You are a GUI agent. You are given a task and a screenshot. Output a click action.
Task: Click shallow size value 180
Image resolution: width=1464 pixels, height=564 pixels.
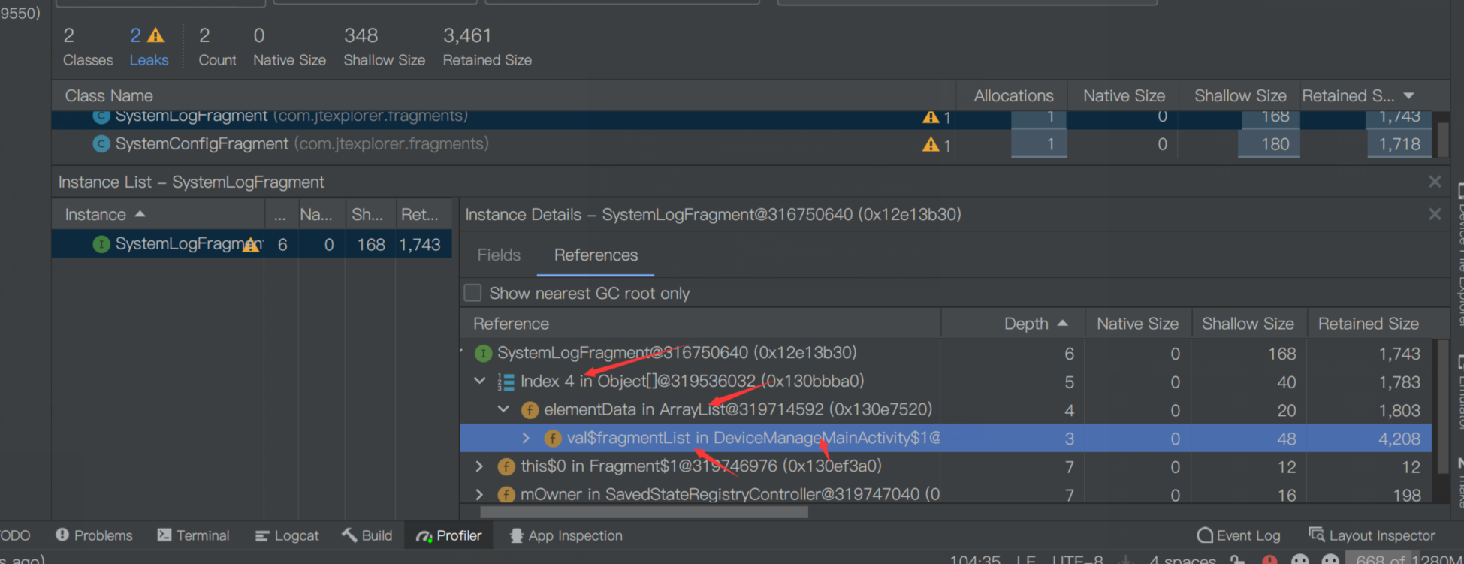[1275, 144]
